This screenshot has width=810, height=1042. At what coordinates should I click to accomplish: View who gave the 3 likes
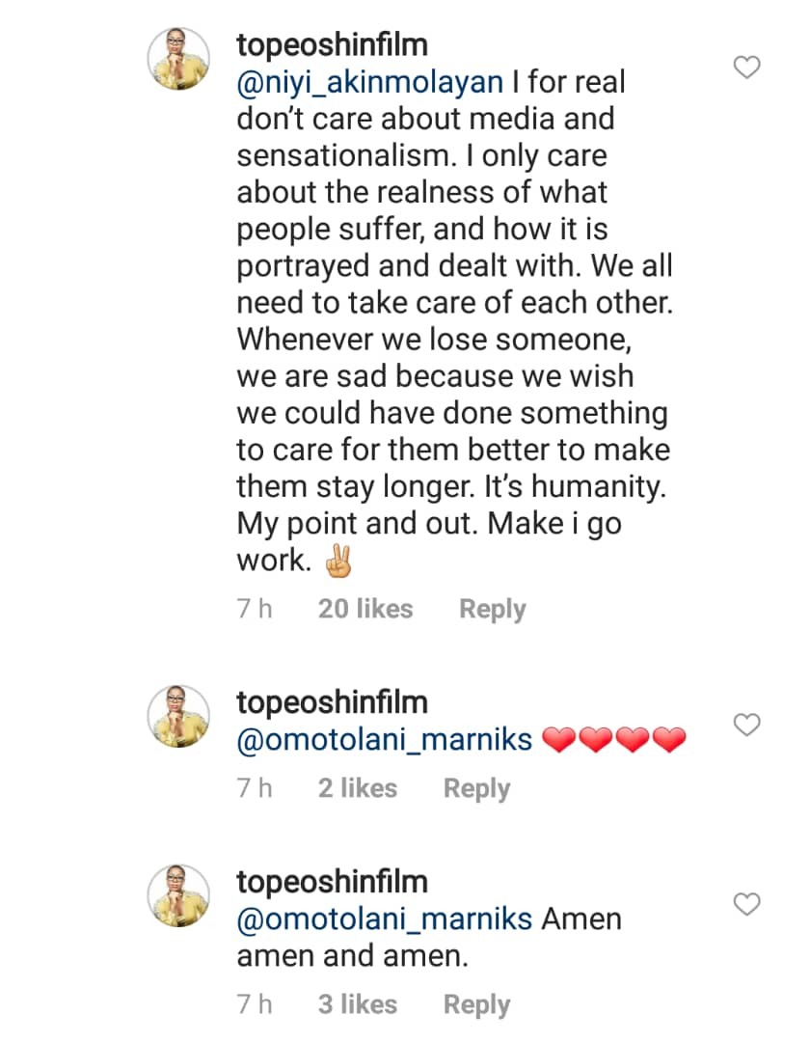tap(358, 1004)
